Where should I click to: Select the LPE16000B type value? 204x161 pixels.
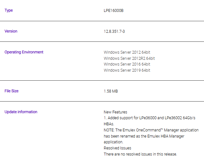[x=113, y=11]
